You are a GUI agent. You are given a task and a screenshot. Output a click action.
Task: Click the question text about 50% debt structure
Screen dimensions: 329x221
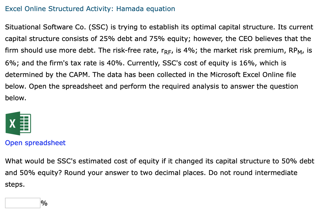click(x=160, y=161)
